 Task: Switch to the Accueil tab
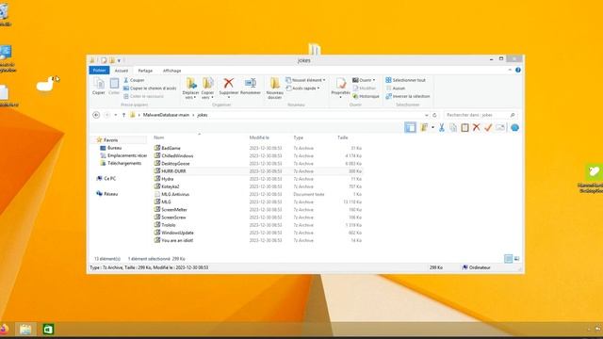122,71
